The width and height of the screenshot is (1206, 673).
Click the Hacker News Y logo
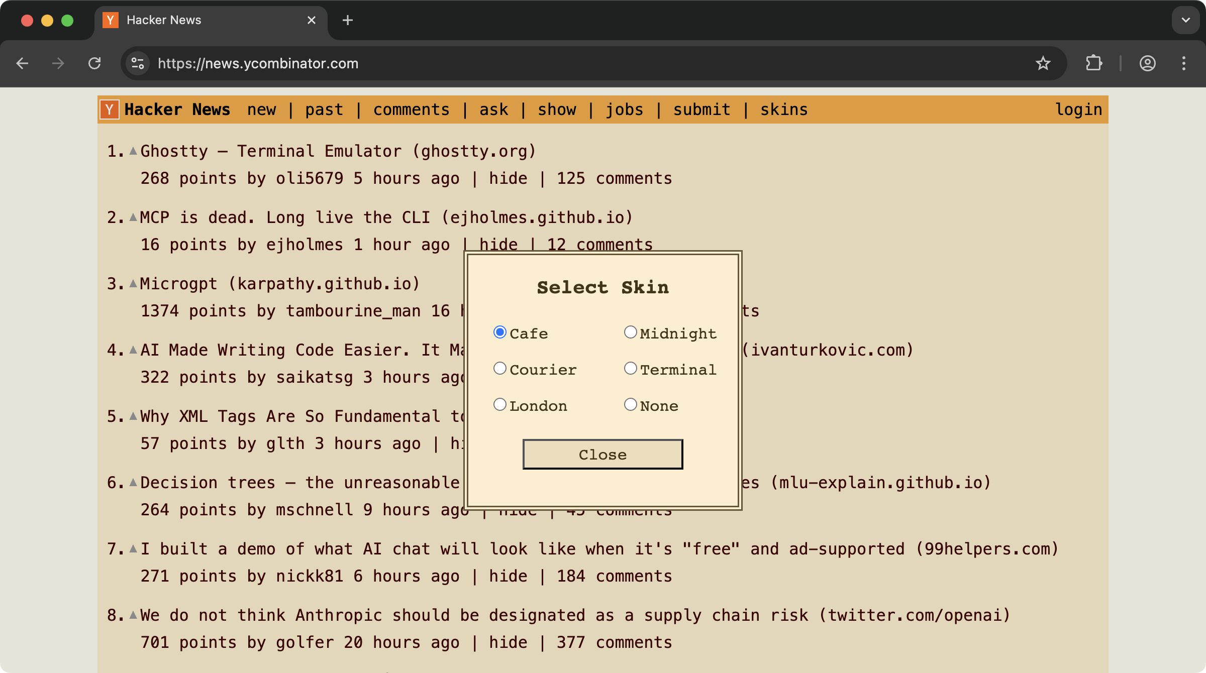tap(110, 109)
